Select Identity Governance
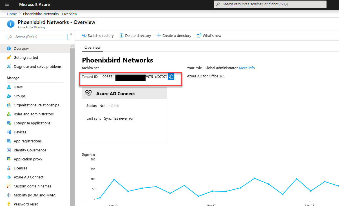This screenshot has height=206, width=339. [x=30, y=150]
